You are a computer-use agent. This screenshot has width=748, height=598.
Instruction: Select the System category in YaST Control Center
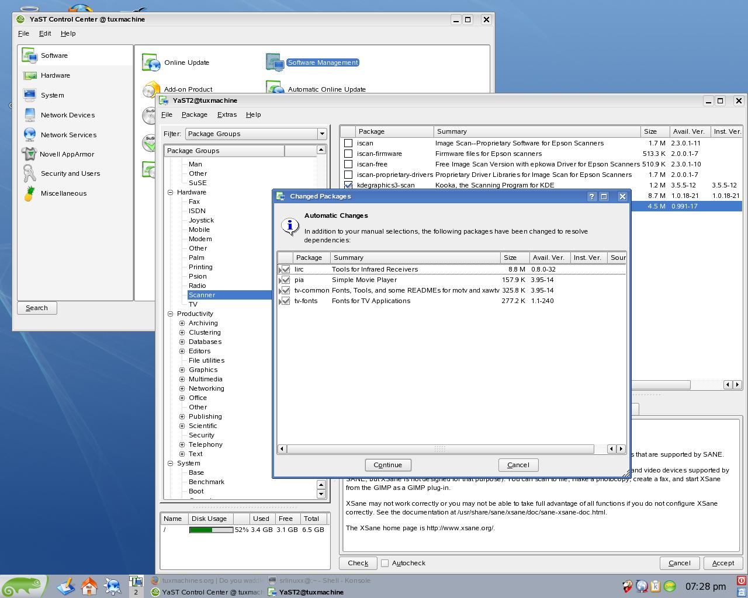(x=53, y=95)
